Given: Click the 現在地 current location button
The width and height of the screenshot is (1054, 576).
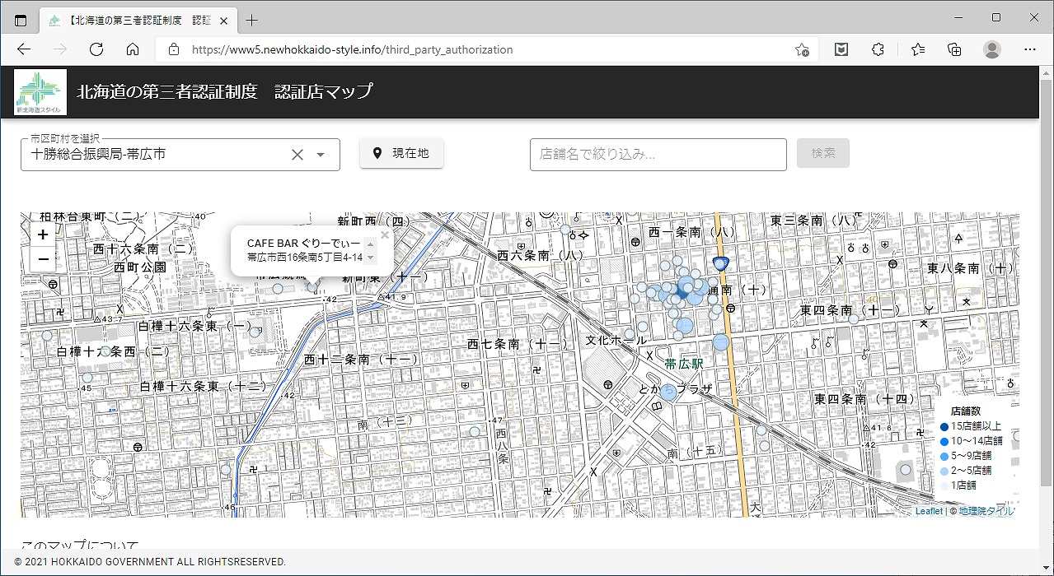Looking at the screenshot, I should [x=401, y=153].
